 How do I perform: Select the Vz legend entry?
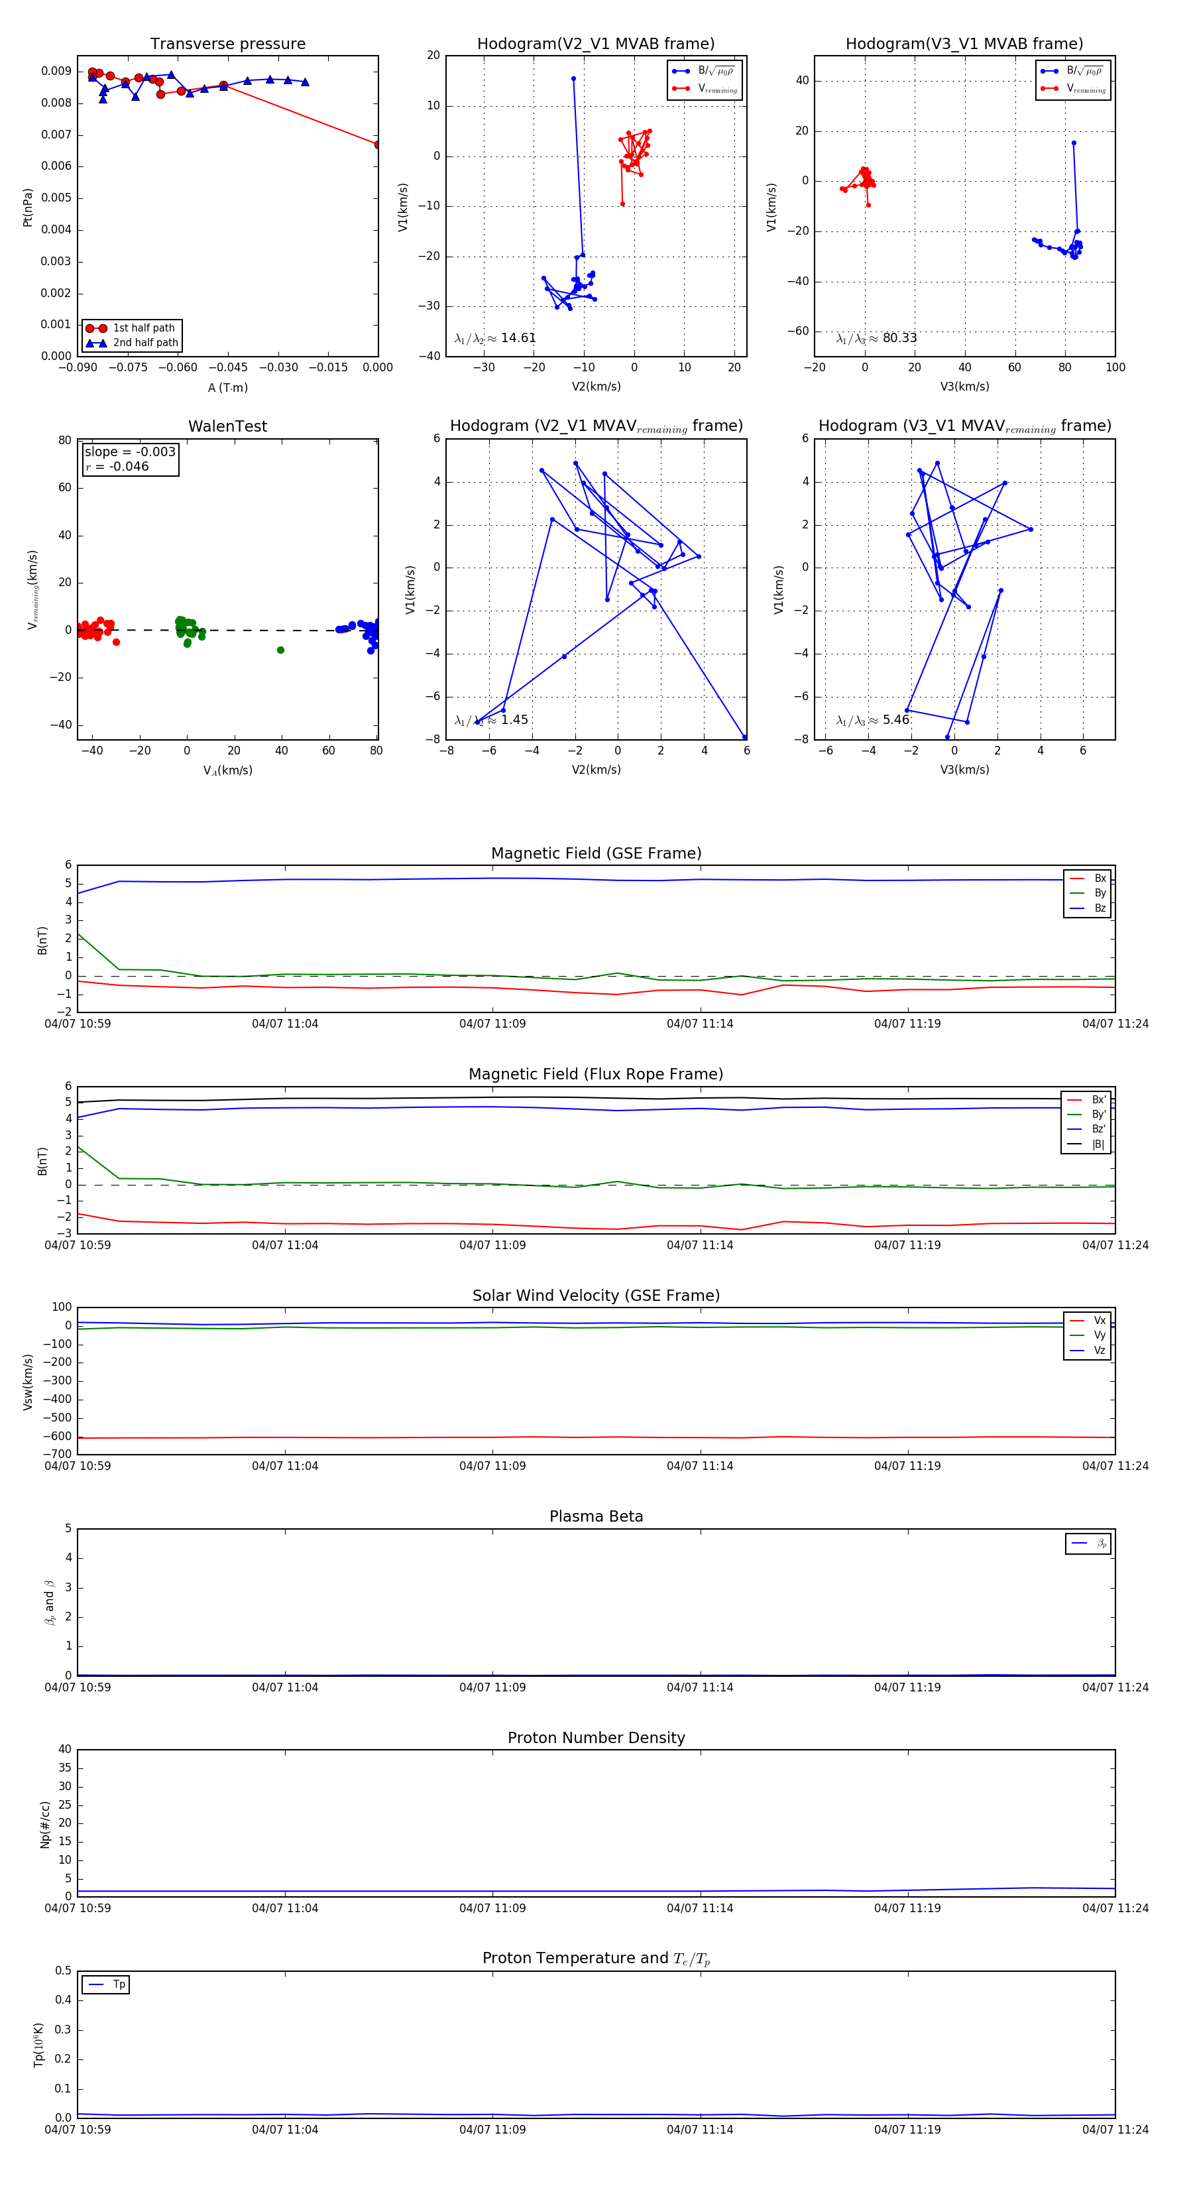click(1088, 1351)
